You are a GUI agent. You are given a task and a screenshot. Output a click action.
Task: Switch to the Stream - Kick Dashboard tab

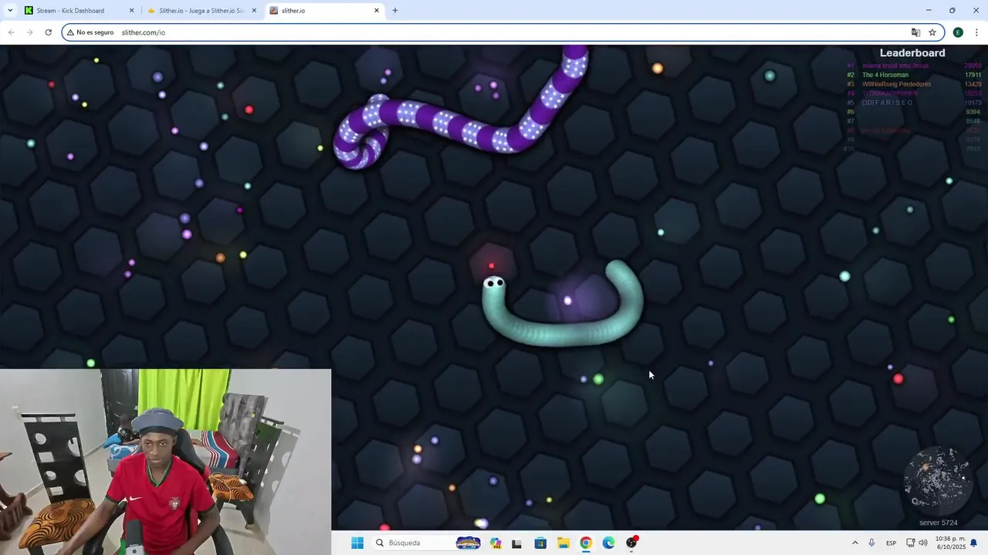pos(77,11)
